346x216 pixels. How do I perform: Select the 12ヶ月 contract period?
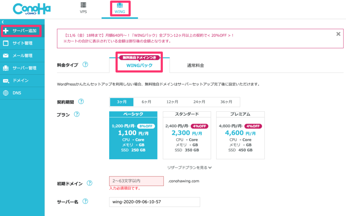(172, 102)
